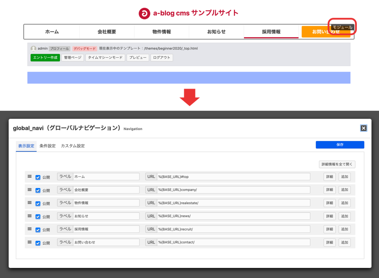Click the URL field containing %{BASE_URL}news/
Screen dimensions: 379x278
point(233,216)
